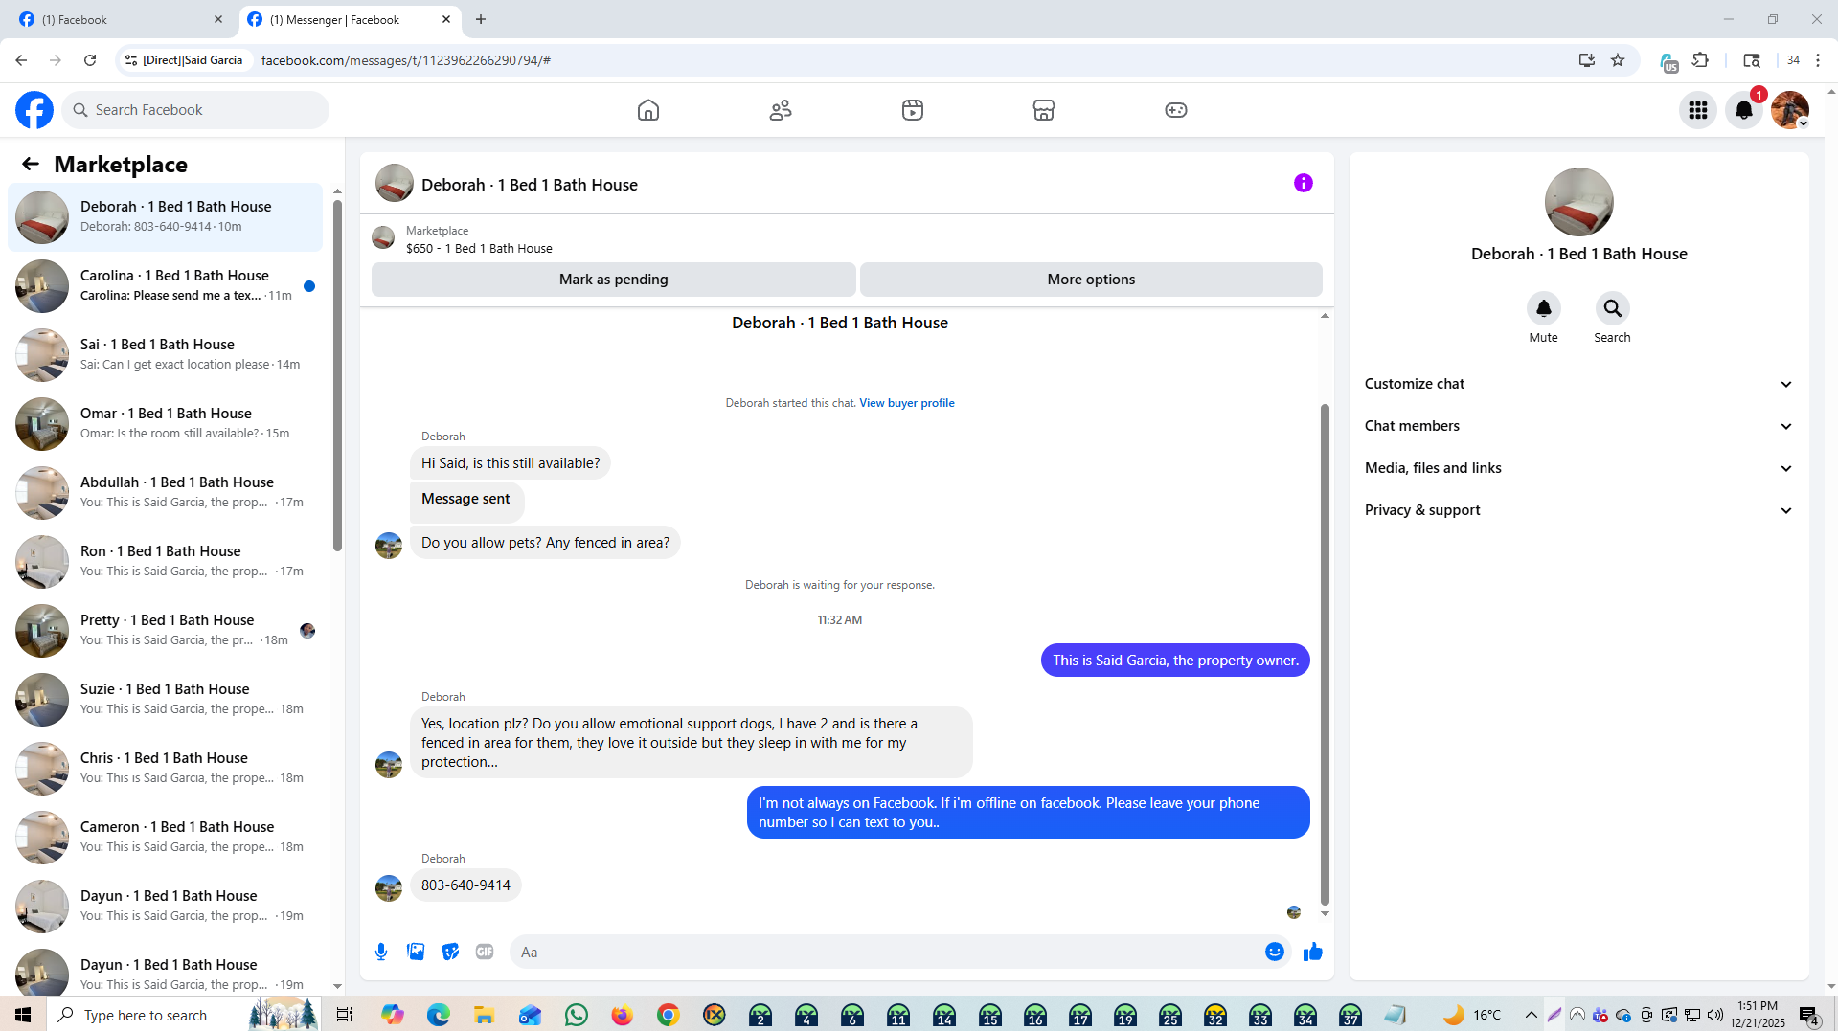The width and height of the screenshot is (1838, 1031).
Task: Open the browser Extensions puzzle icon
Action: point(1700,60)
